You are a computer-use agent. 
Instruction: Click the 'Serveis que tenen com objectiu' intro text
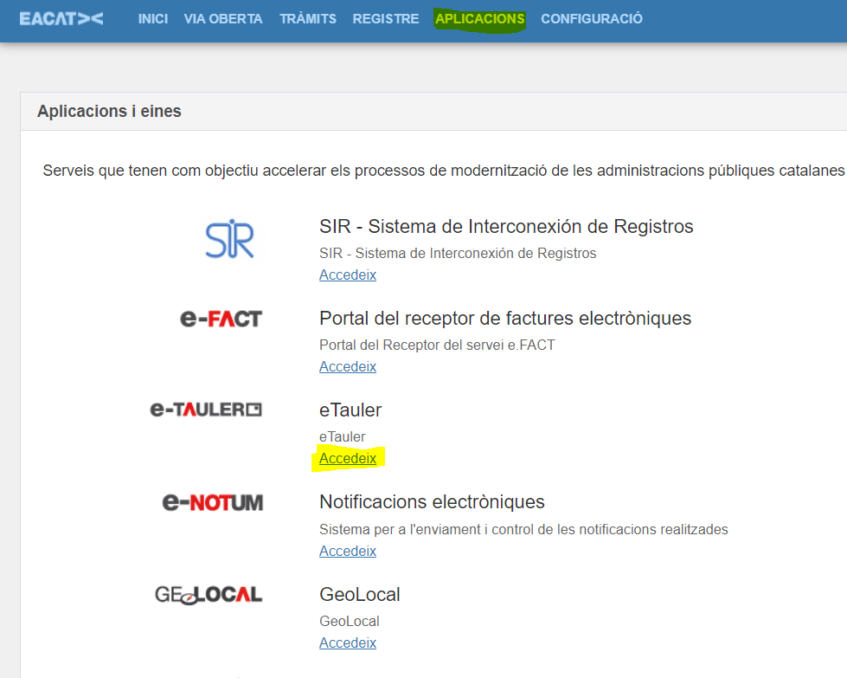[444, 171]
